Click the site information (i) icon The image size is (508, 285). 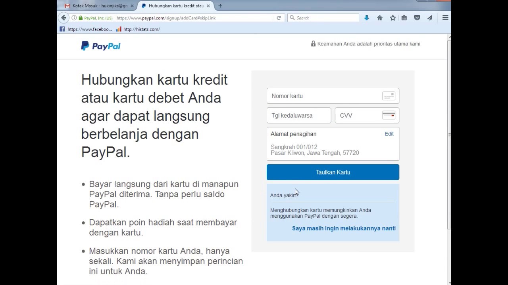pyautogui.click(x=74, y=18)
